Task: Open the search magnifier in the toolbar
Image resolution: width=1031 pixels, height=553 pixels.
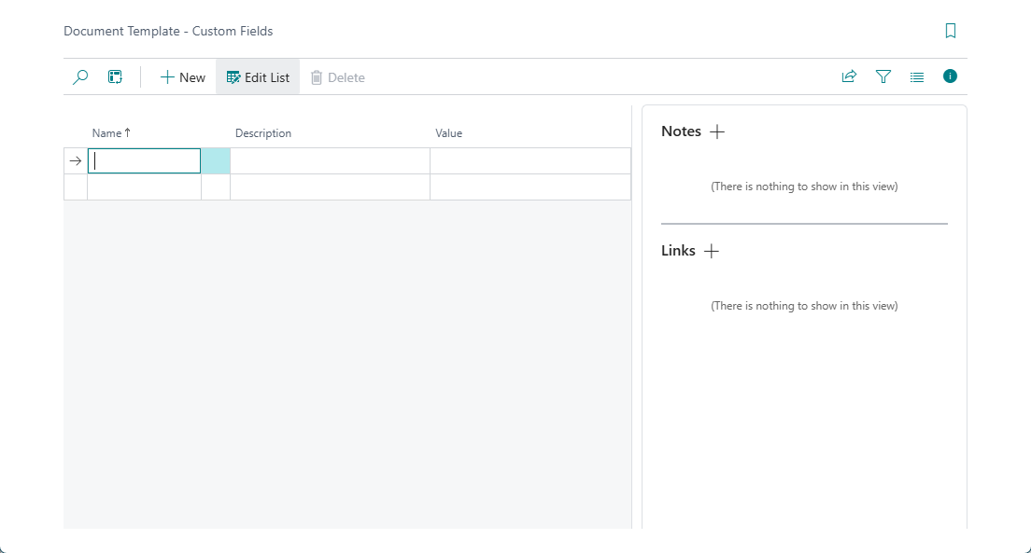Action: (x=80, y=77)
